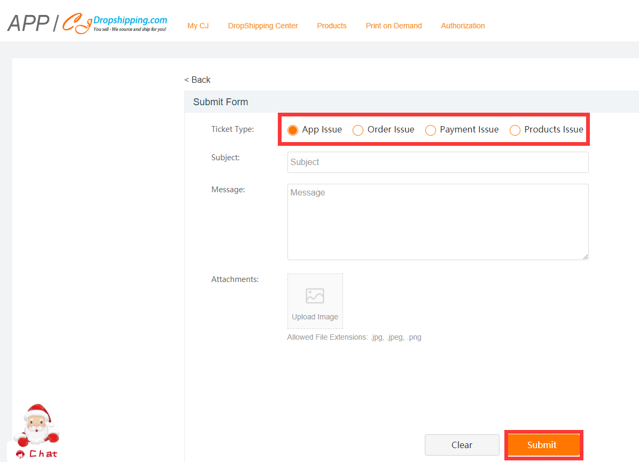Screen dimensions: 639x462
Task: Open the Santa Chat widget
Action: click(37, 432)
